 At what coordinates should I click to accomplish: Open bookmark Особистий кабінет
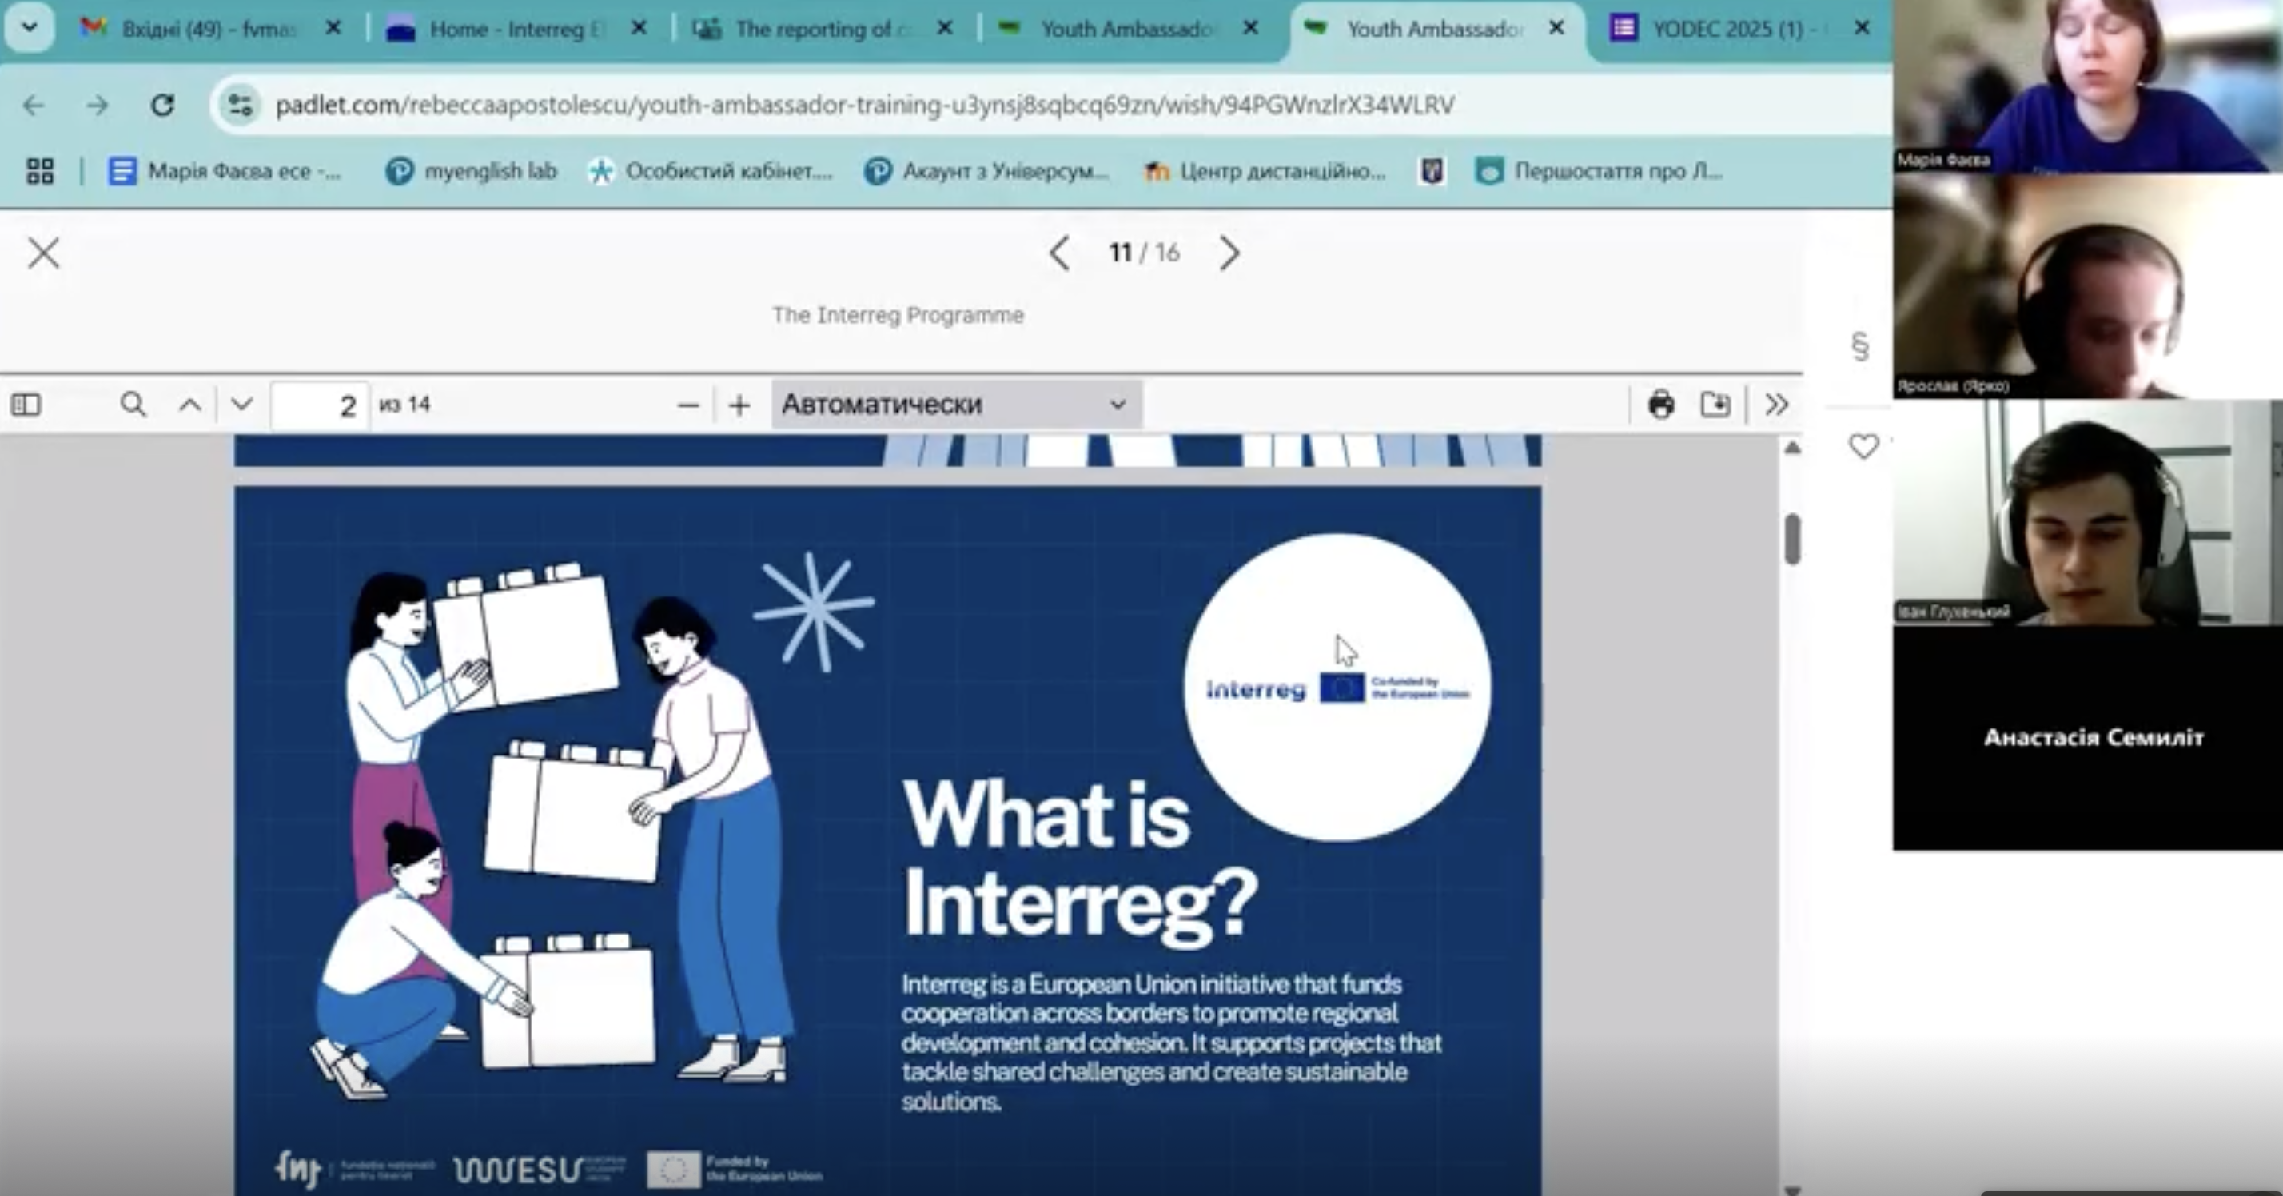710,171
